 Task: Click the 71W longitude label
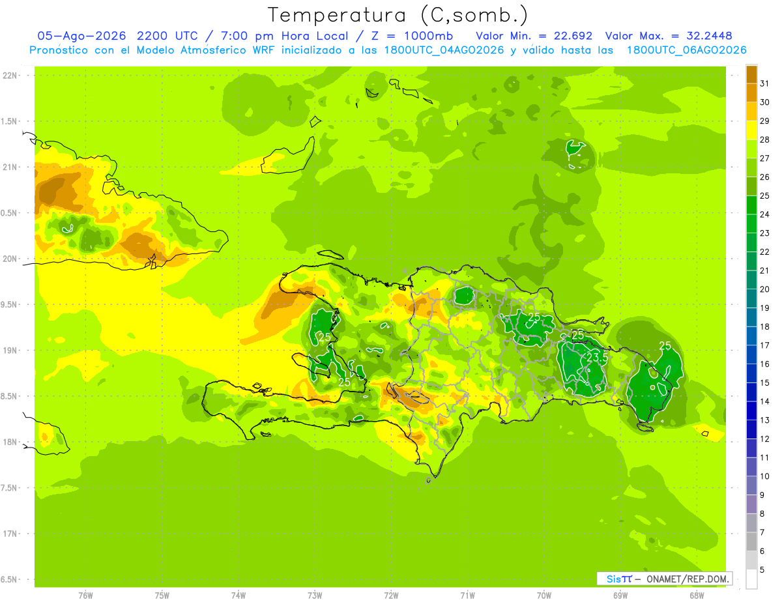[467, 595]
